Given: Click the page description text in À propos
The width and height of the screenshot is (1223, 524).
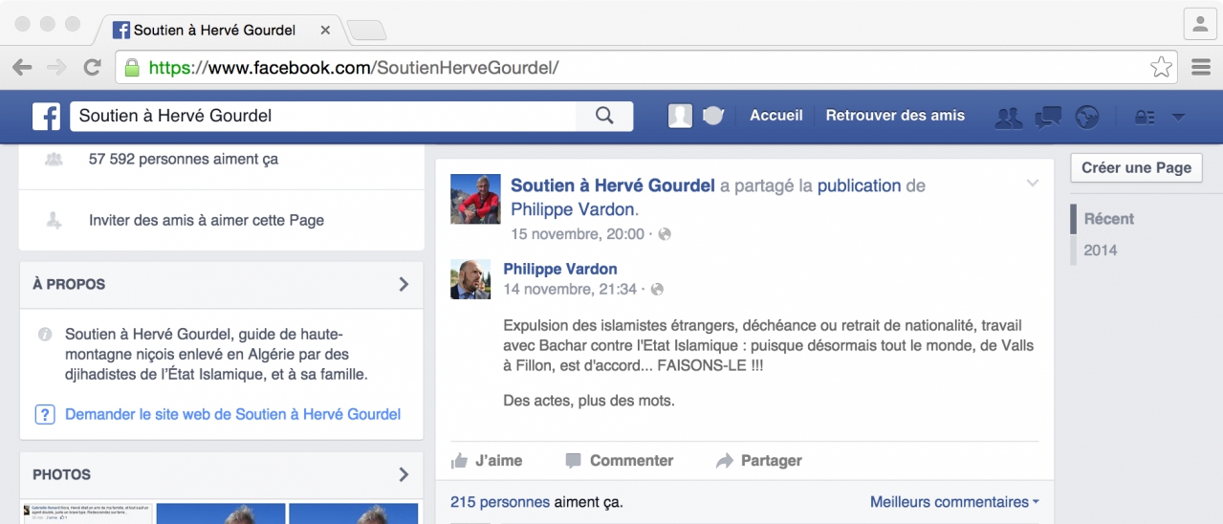Looking at the screenshot, I should (x=216, y=355).
